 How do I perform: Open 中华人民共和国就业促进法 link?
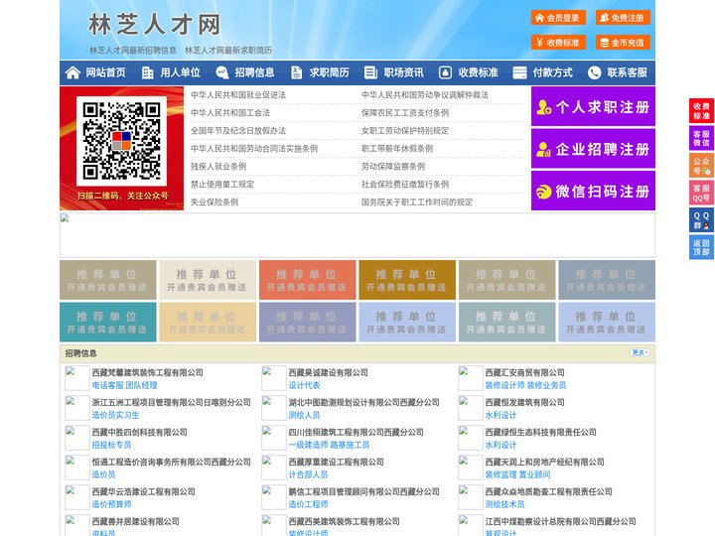(x=238, y=95)
